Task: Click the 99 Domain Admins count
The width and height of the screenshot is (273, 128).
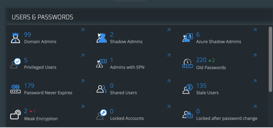Action: [27, 35]
